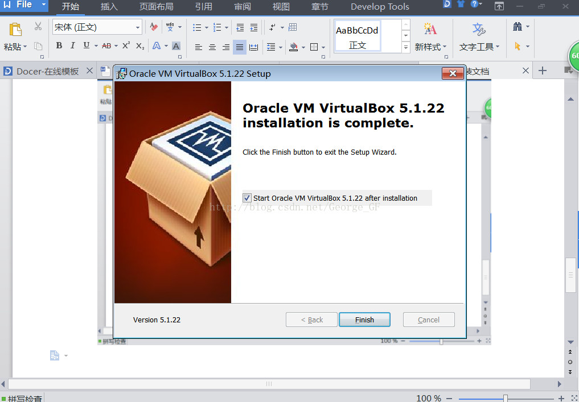Image resolution: width=579 pixels, height=402 pixels.
Task: Click the Finish button in Setup wizard
Action: tap(364, 320)
